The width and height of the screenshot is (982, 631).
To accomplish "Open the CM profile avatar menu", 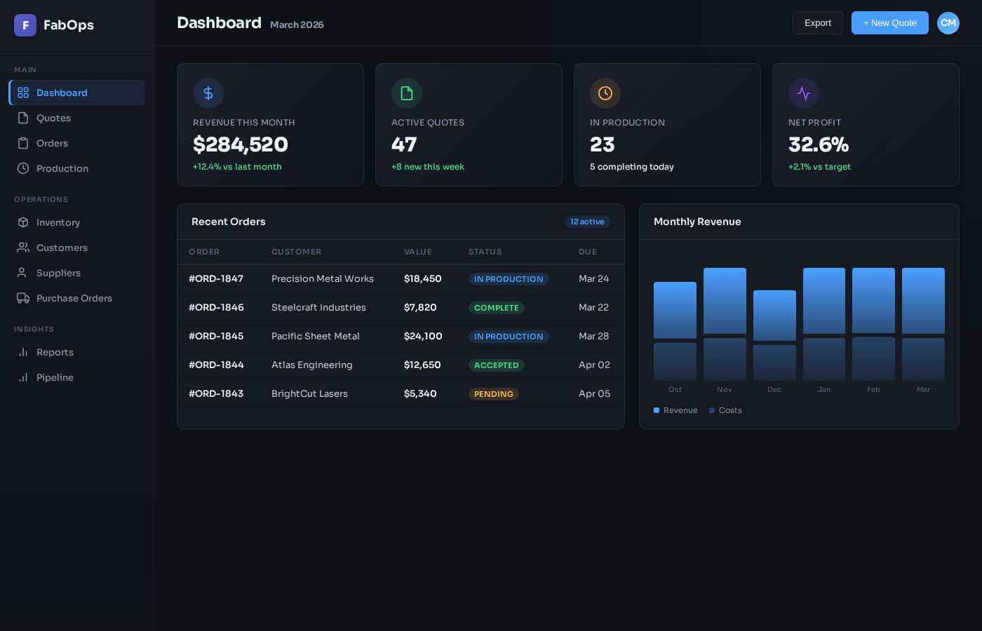I will [x=948, y=22].
